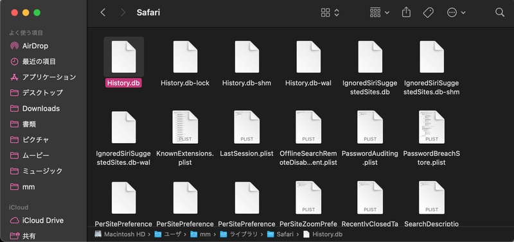Select the OfflineSearchRemoteDisab...ent.plist file icon
The width and height of the screenshot is (514, 242).
coord(308,127)
